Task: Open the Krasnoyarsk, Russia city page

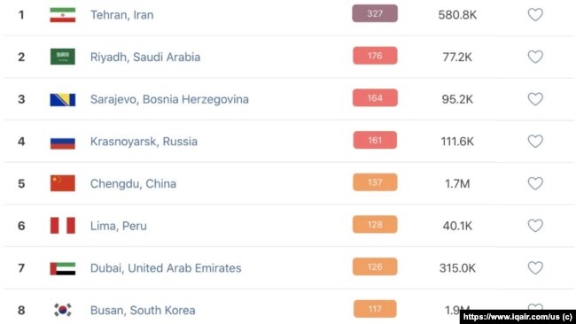Action: pyautogui.click(x=144, y=142)
